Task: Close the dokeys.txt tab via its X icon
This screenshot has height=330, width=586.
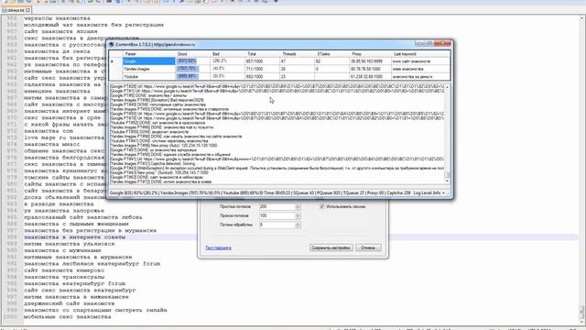Action: [x=27, y=10]
